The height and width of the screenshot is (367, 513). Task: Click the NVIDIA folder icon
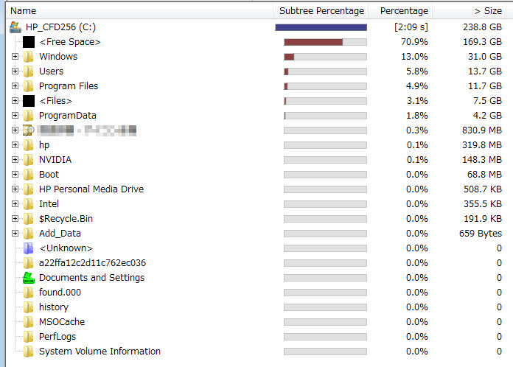click(x=29, y=160)
